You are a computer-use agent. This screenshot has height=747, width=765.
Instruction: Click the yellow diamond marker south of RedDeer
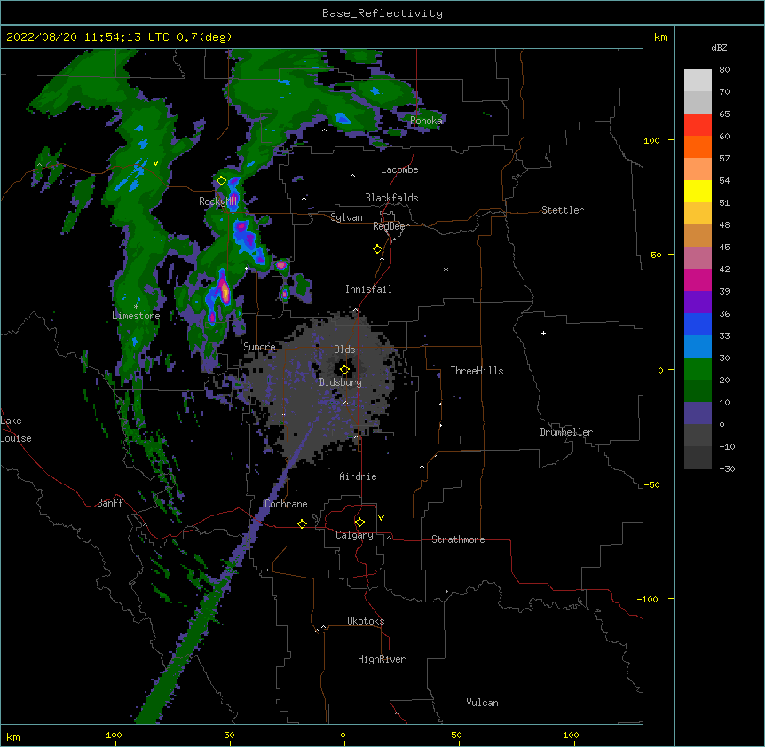coord(378,249)
